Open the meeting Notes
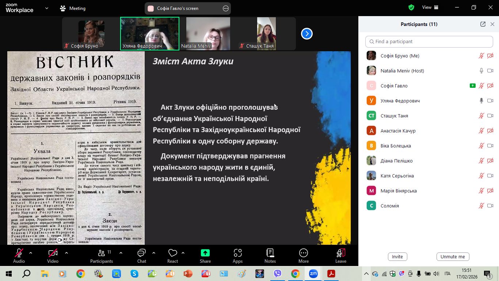499x281 pixels. 270,256
